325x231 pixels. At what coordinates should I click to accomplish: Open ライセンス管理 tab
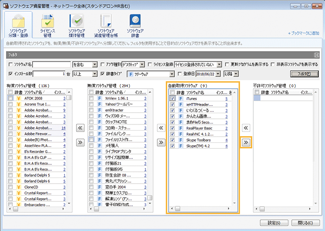(x=47, y=26)
